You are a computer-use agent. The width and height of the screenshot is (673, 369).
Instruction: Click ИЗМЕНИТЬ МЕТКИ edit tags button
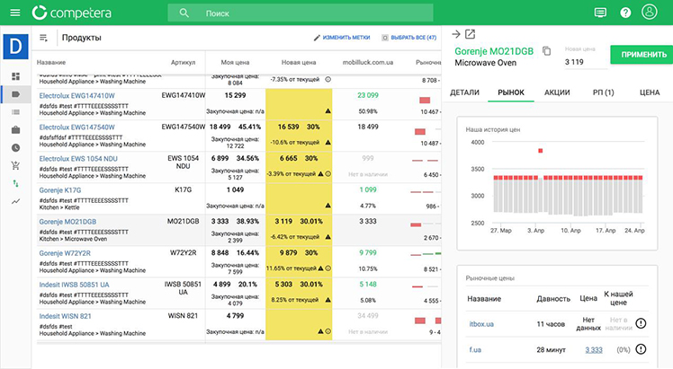pos(342,38)
